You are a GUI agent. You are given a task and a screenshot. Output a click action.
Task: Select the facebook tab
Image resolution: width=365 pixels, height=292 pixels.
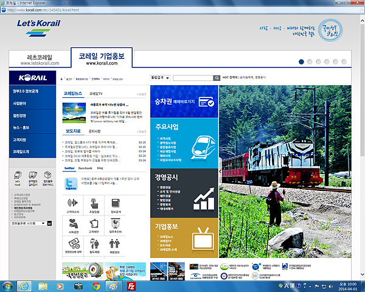[85, 168]
